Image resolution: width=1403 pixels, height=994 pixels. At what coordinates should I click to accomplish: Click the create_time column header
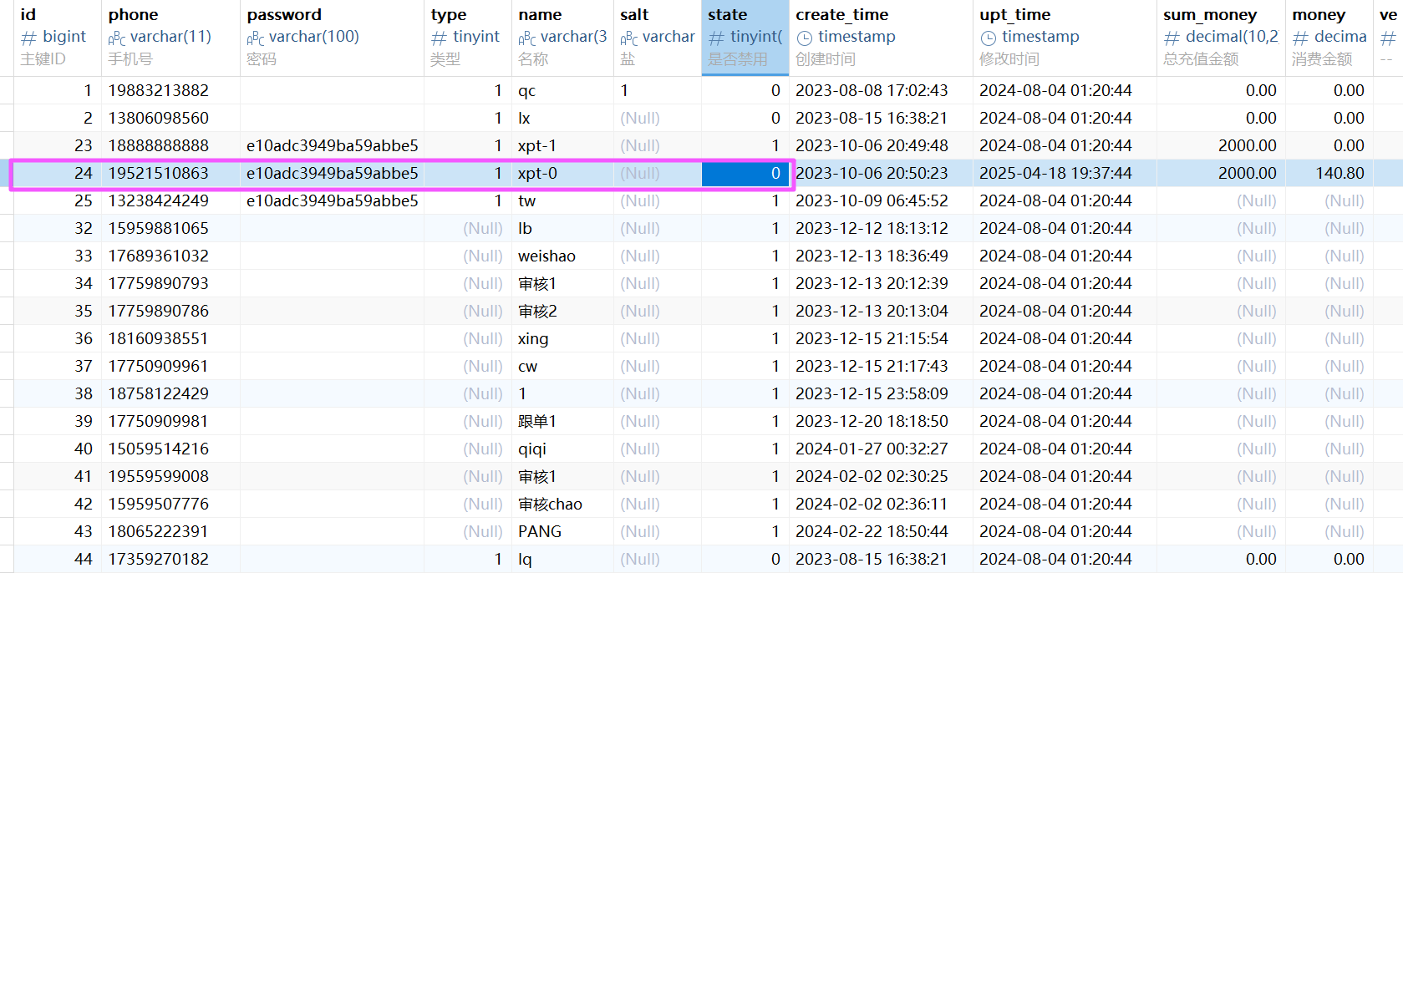tap(881, 38)
